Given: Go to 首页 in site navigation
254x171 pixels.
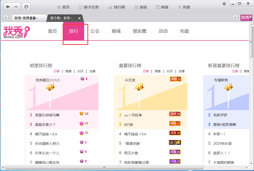Looking at the screenshot, I should click(x=52, y=31).
